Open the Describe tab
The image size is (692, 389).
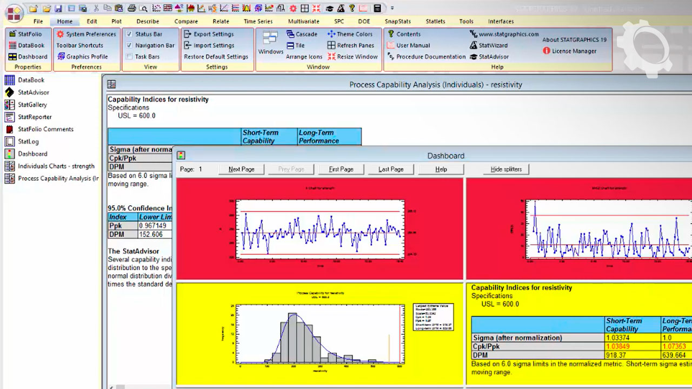pyautogui.click(x=148, y=22)
